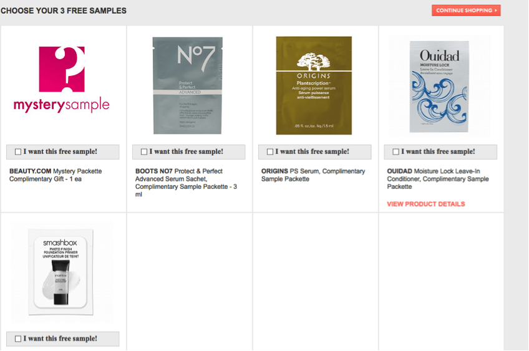View the Ouidad Moisture Lock packet image
529x351 pixels.
(439, 86)
